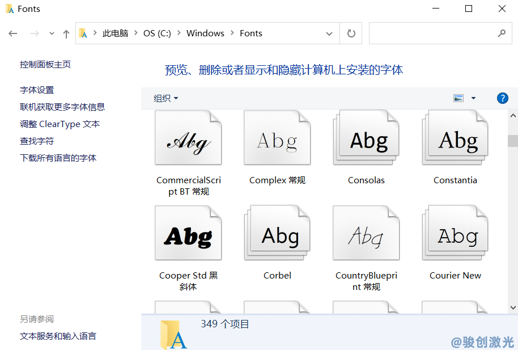Open 控制面板主页 from the sidebar
The height and width of the screenshot is (350, 518).
coord(44,64)
